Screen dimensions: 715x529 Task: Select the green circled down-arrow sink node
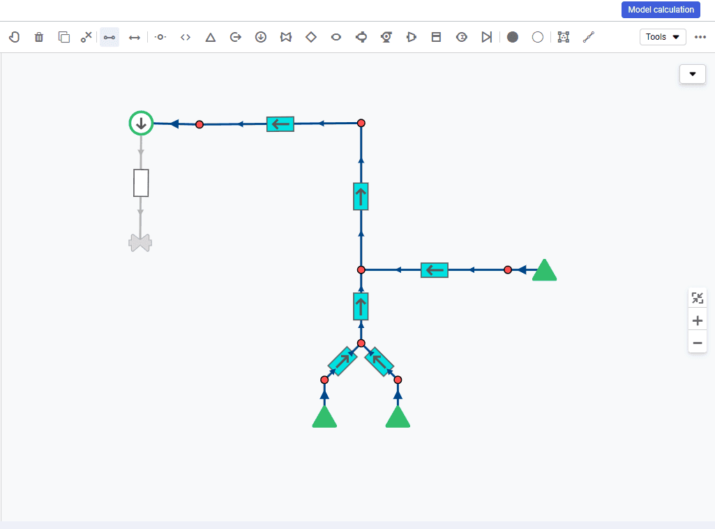coord(141,123)
